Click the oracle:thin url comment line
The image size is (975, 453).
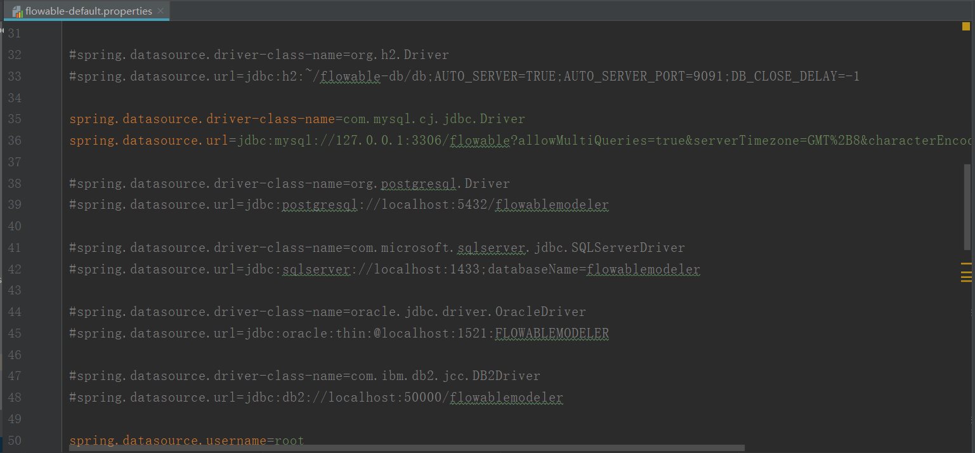[x=339, y=333]
